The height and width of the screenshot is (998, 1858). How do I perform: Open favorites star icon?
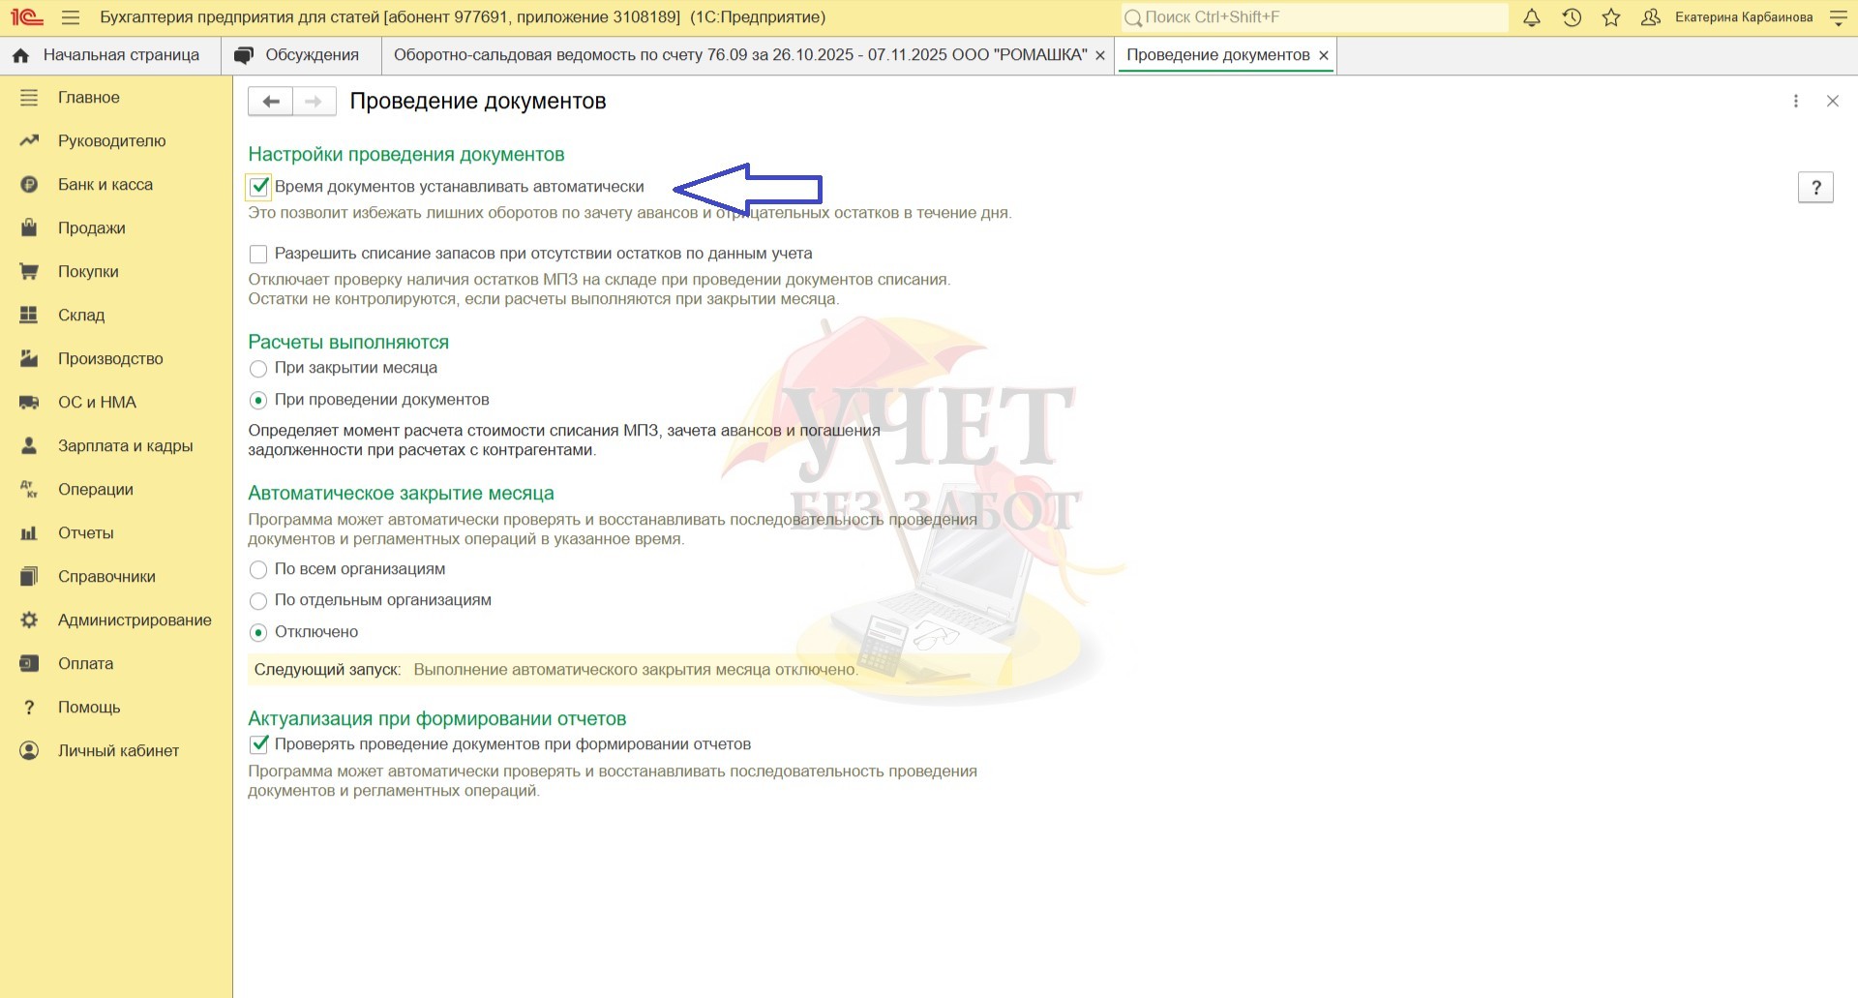coord(1611,17)
